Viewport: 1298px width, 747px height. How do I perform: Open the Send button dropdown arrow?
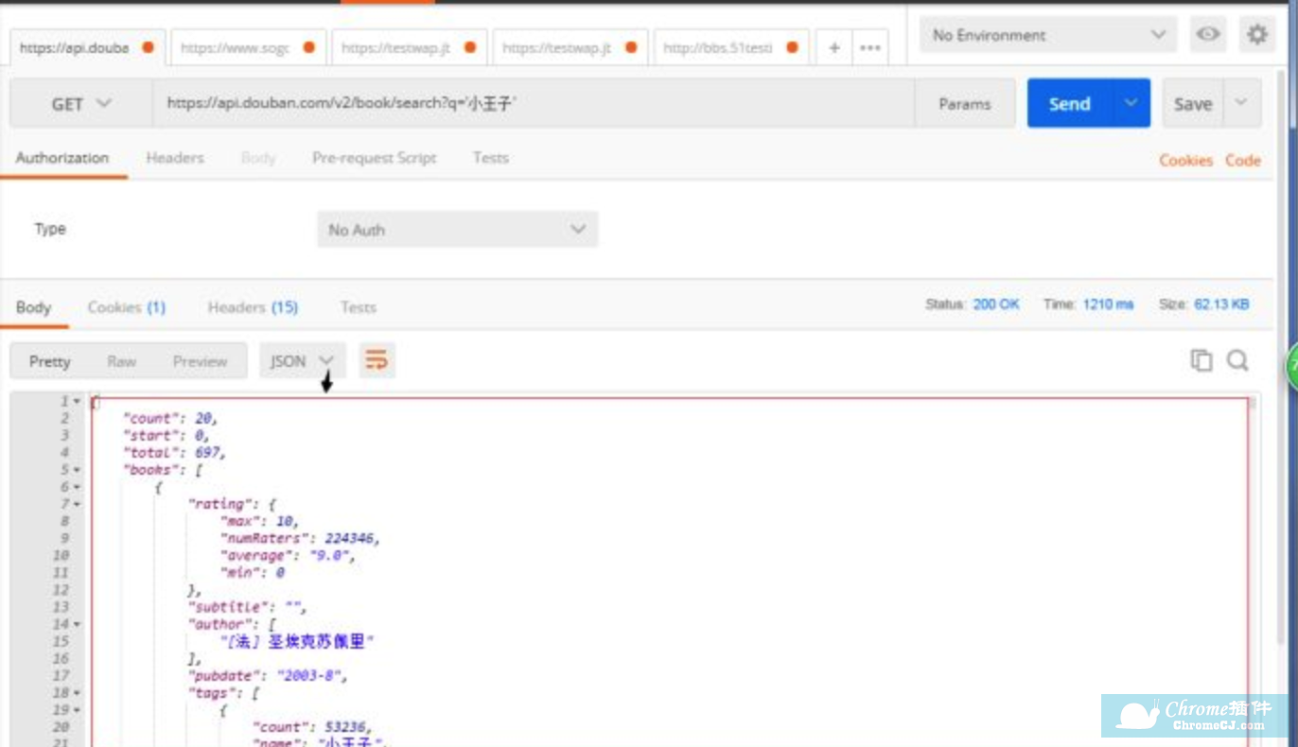click(1131, 103)
